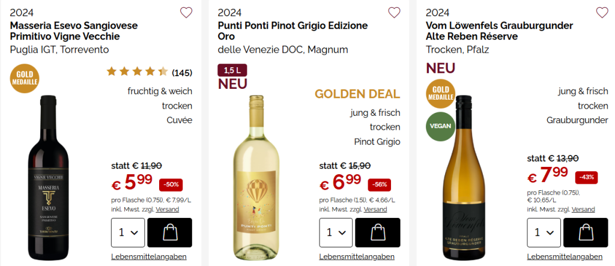Viewport: 615px width, 266px height.
Task: Add Masseria Esevo to shopping bag
Action: pyautogui.click(x=169, y=232)
